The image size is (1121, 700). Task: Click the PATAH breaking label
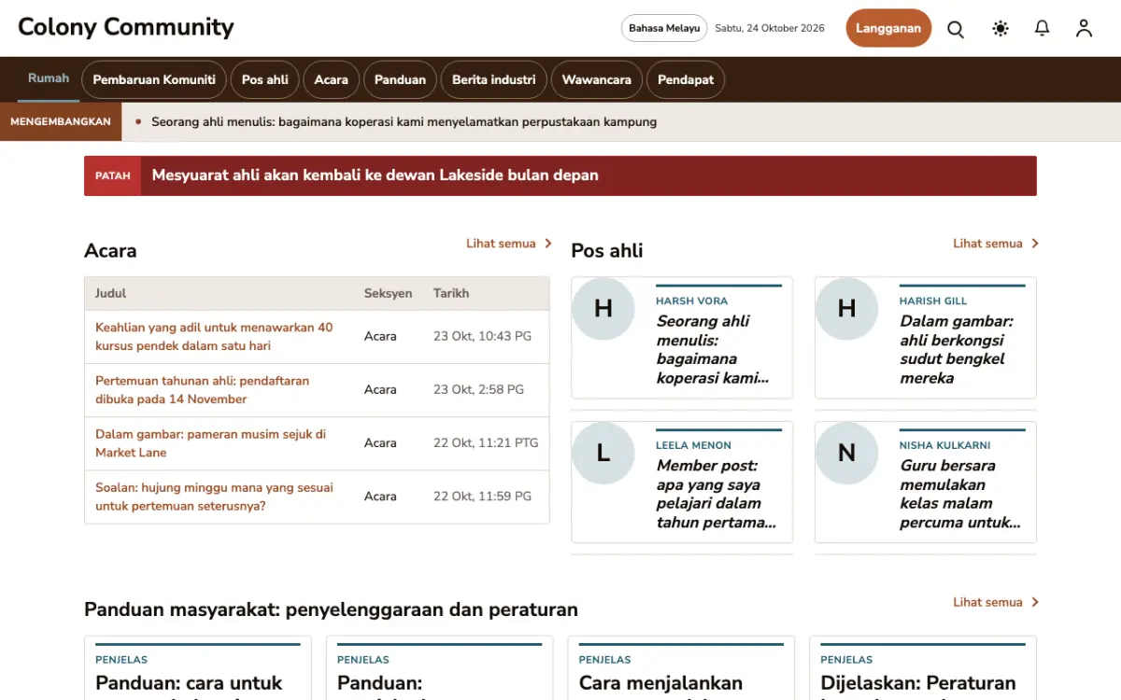coord(113,175)
